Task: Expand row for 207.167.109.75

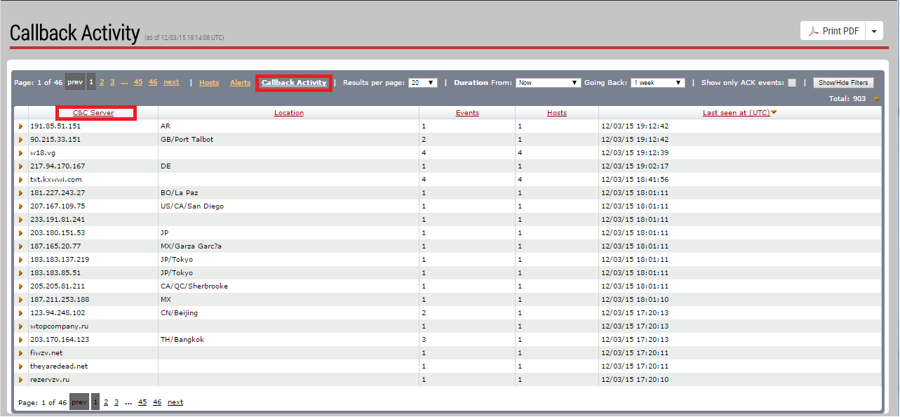Action: point(21,206)
